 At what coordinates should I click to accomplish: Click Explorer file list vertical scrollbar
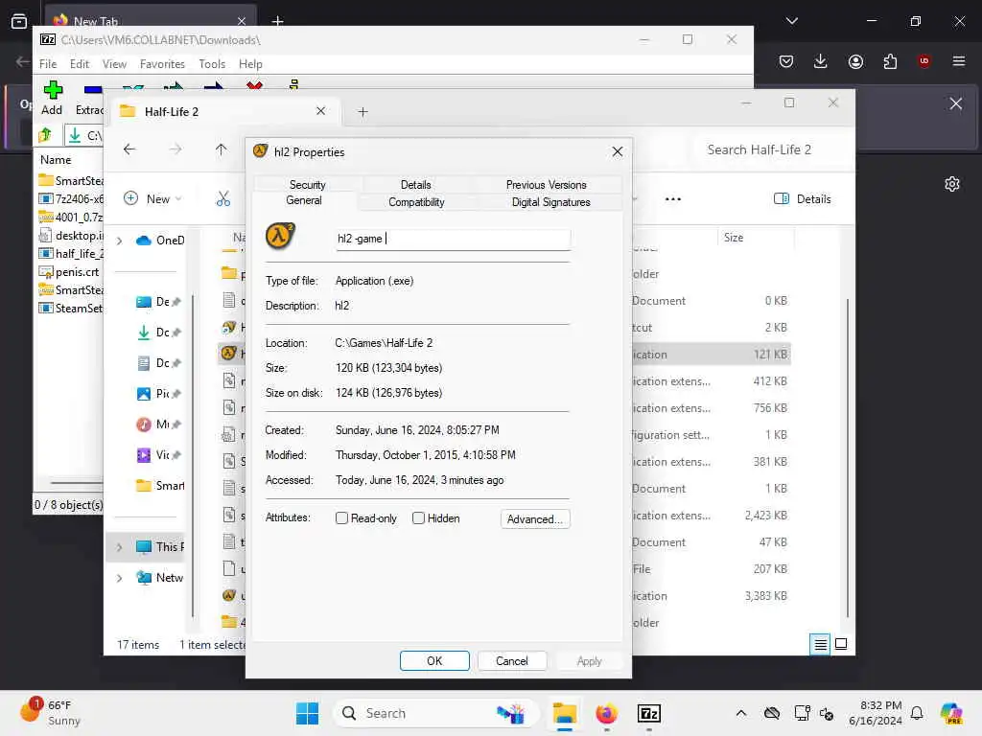click(x=848, y=457)
